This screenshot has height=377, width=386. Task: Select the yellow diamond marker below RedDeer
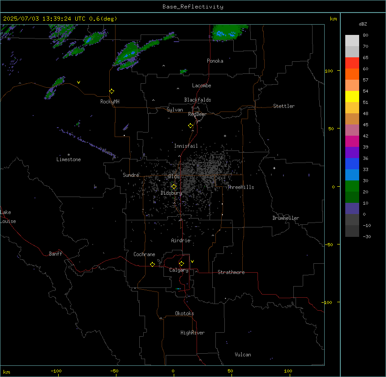point(191,126)
